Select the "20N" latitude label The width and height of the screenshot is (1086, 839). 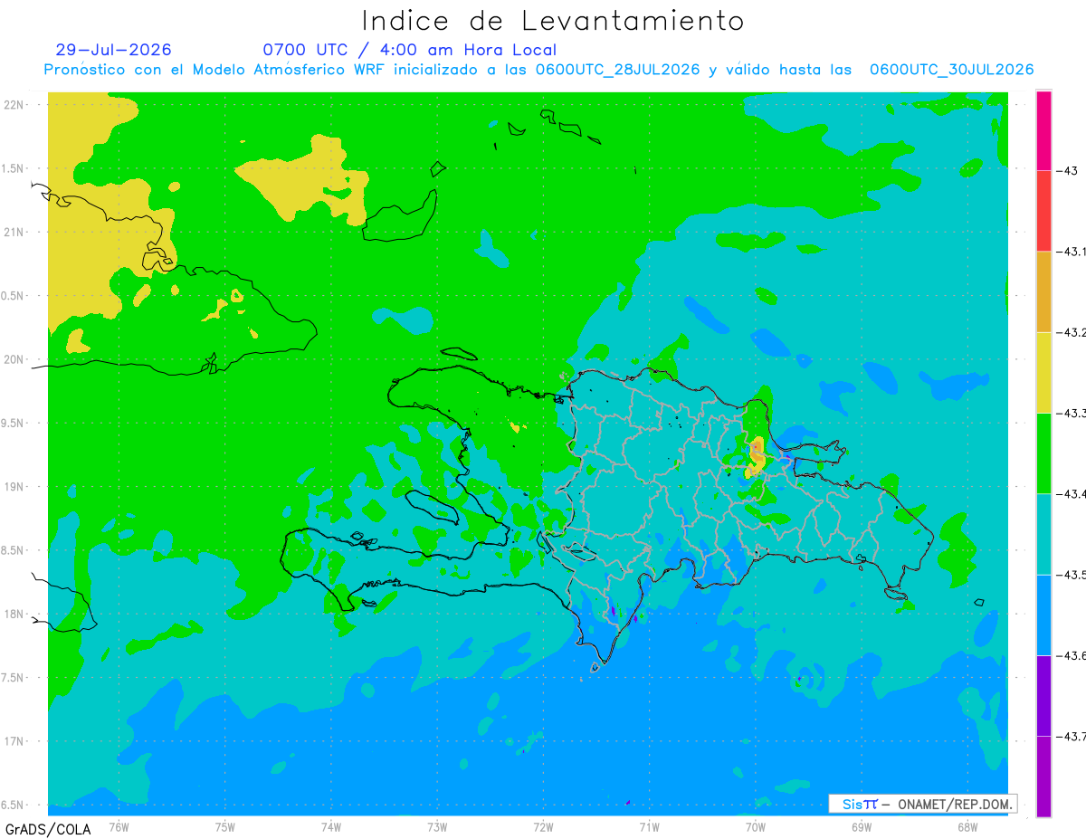pos(15,359)
